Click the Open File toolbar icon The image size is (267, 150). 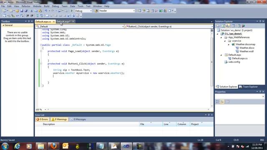17,11
